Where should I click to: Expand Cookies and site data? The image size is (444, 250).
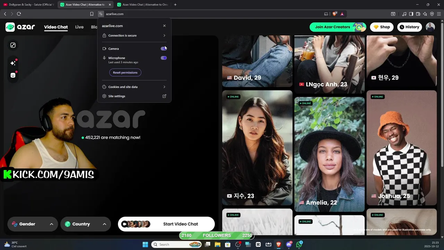tap(134, 87)
